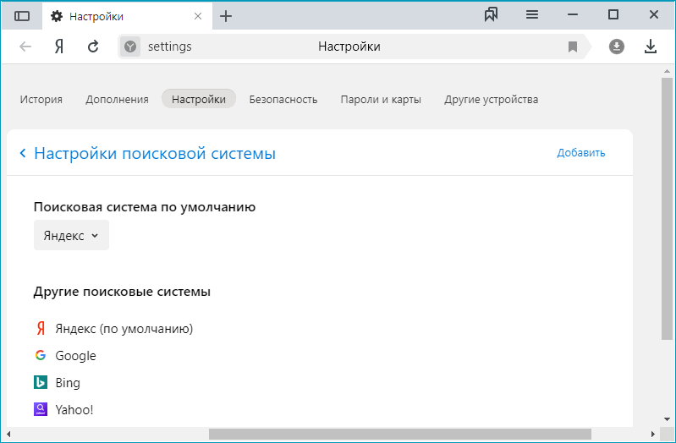
Task: Maximize the browser window
Action: 613,14
